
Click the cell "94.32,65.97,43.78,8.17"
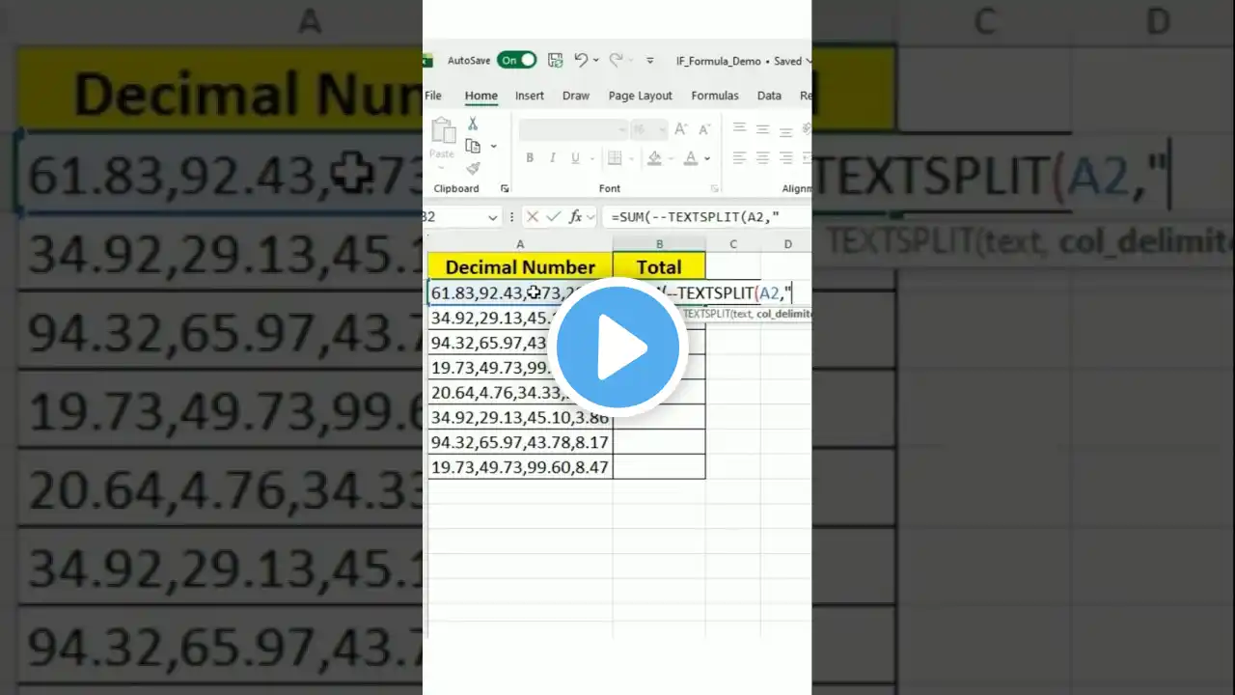(x=520, y=442)
